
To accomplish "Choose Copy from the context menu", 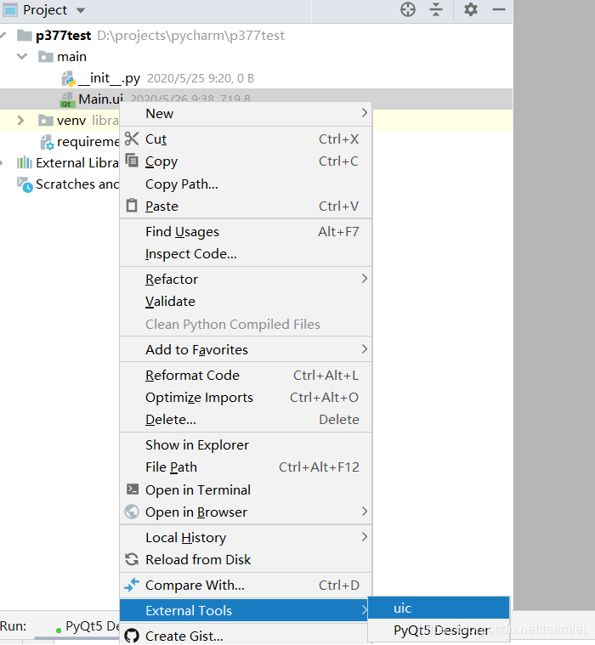I will 246,161.
